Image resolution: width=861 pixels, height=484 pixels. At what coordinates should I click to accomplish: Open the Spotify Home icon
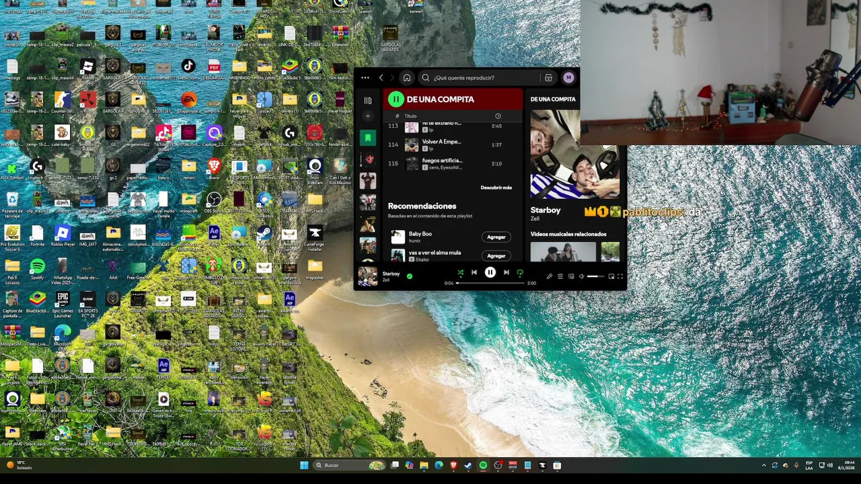[x=407, y=77]
